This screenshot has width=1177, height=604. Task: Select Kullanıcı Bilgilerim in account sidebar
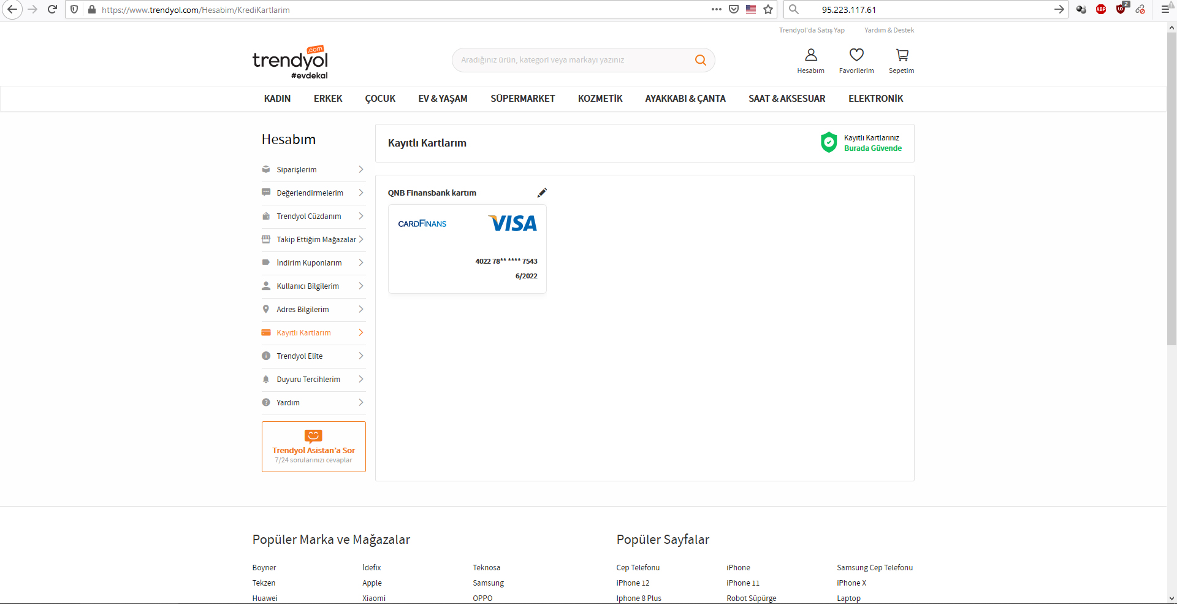(308, 286)
